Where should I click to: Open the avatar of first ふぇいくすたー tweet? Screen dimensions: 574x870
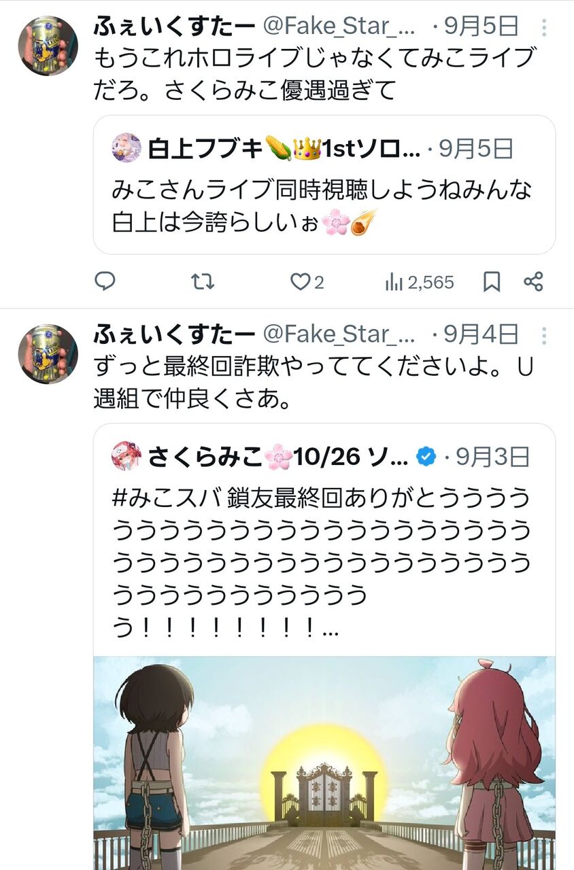(x=48, y=45)
